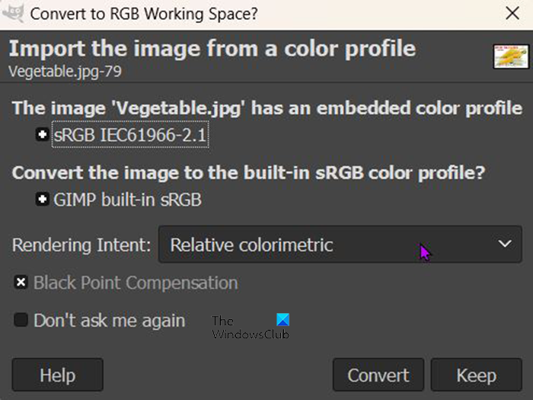Choose Keep to retain embedded profile
This screenshot has width=533, height=400.
point(476,375)
